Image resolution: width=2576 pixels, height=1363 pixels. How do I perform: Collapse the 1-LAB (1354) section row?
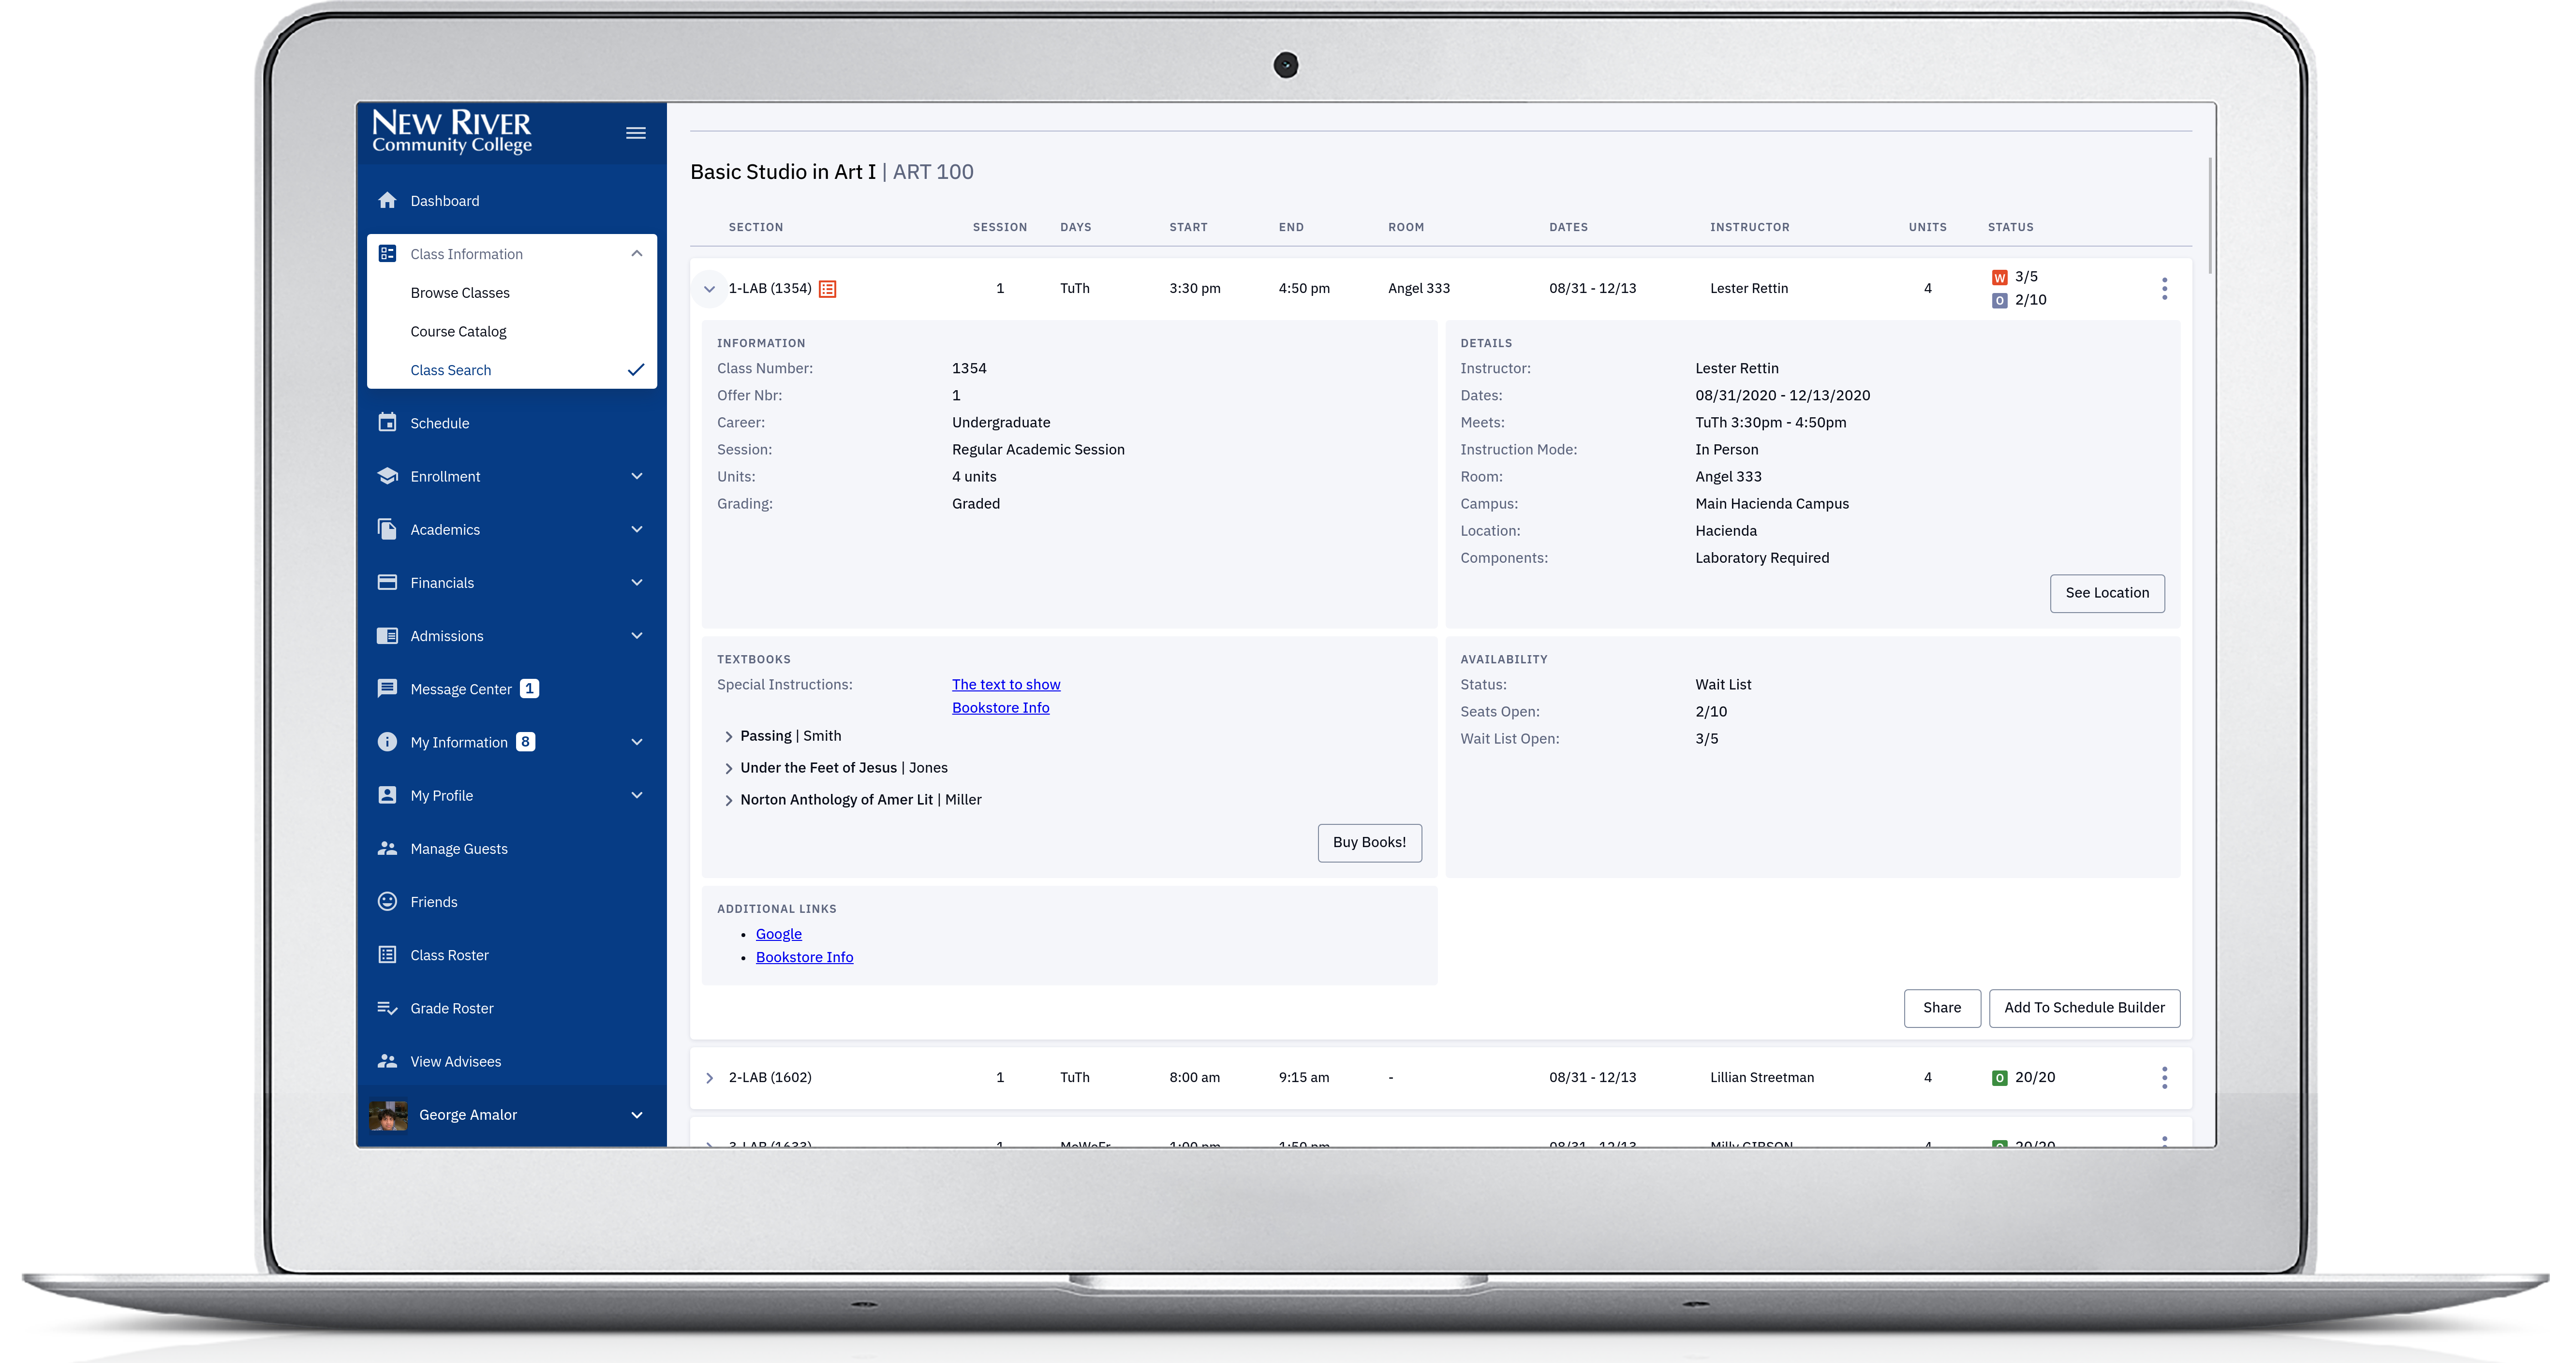click(x=709, y=289)
